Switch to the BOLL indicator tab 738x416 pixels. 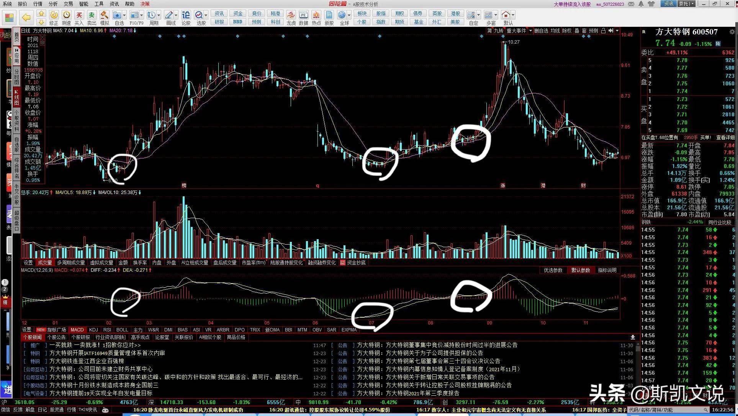click(x=122, y=330)
